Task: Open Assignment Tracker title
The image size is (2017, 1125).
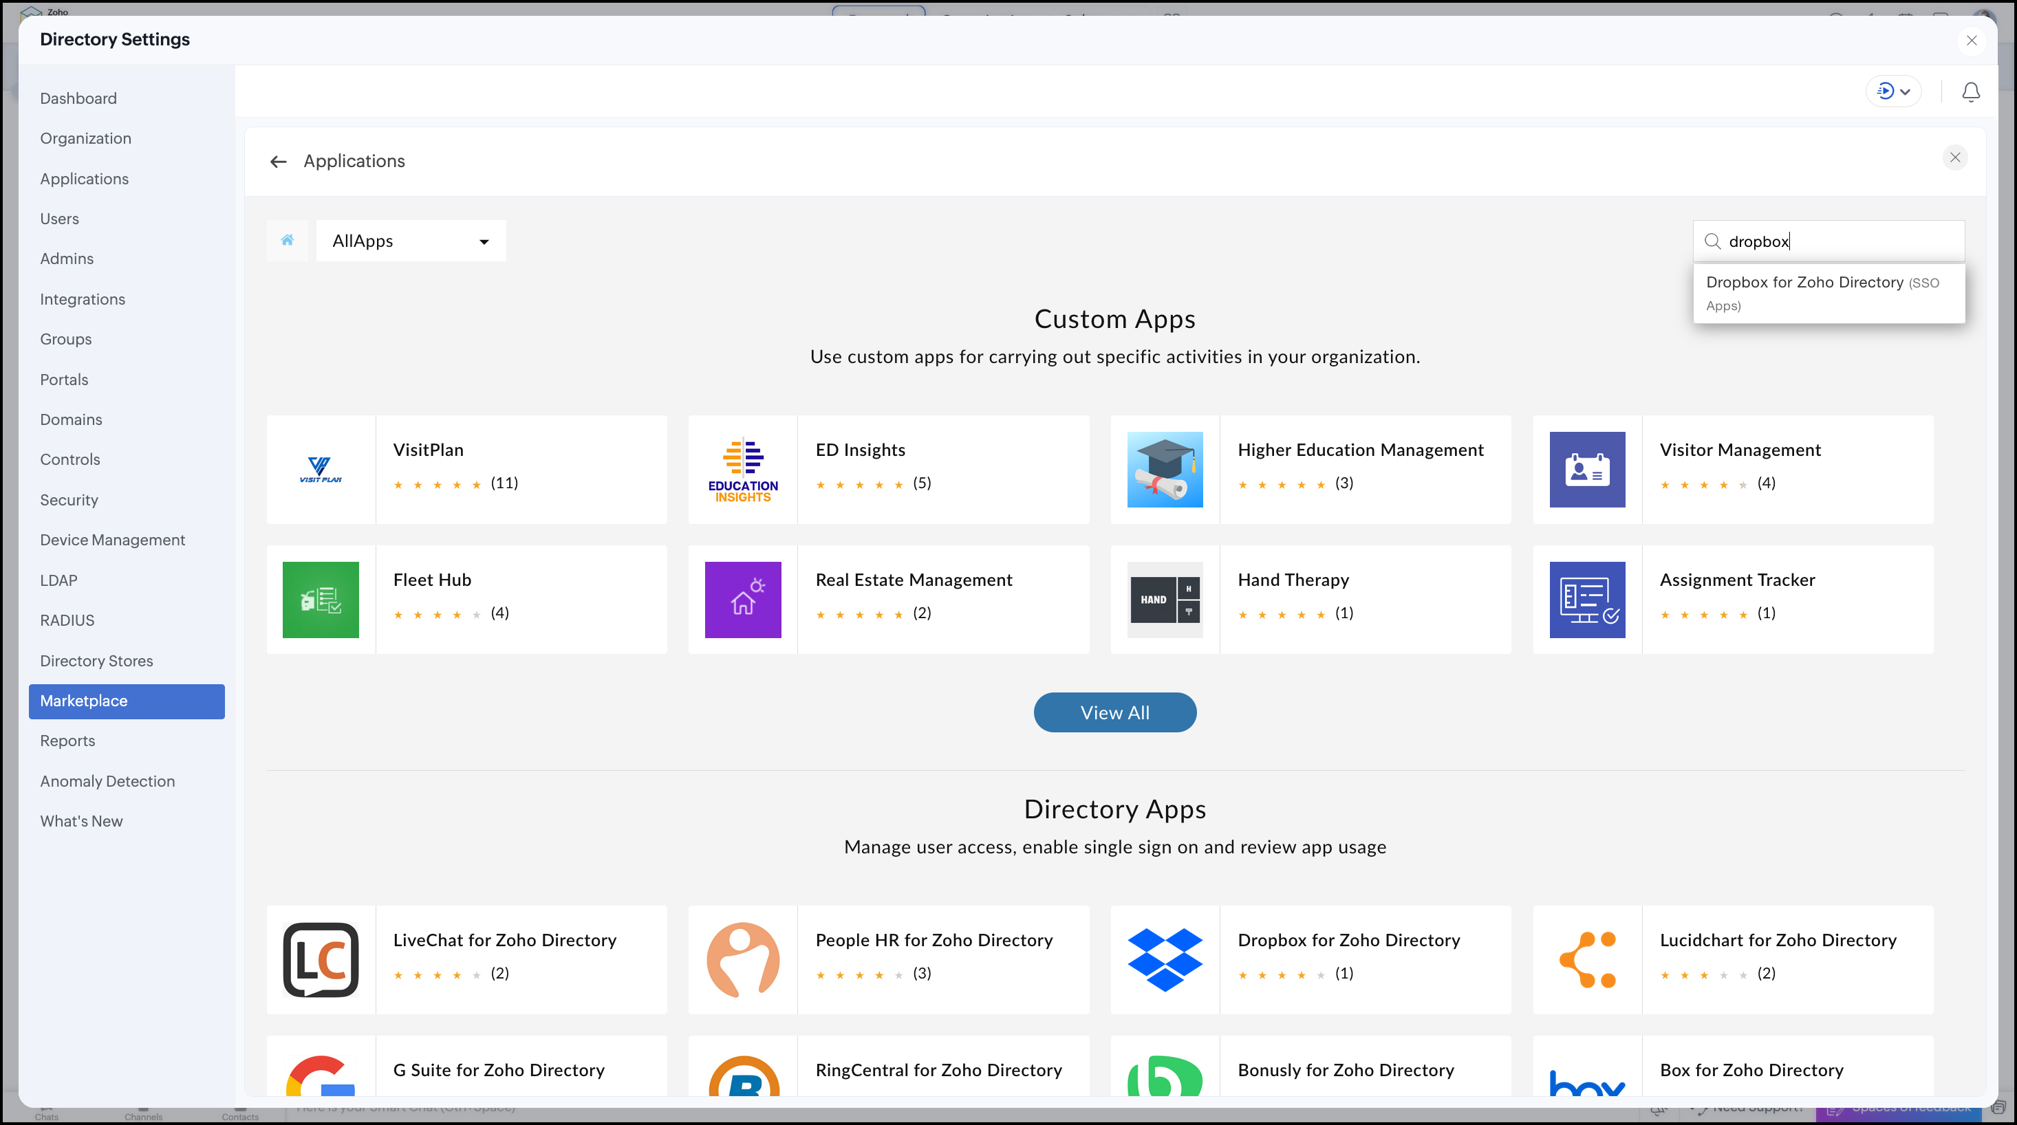Action: coord(1737,580)
